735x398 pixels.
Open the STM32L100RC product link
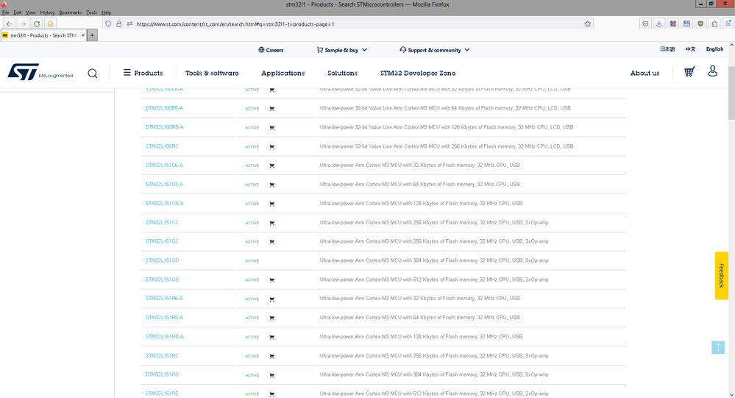pyautogui.click(x=162, y=146)
